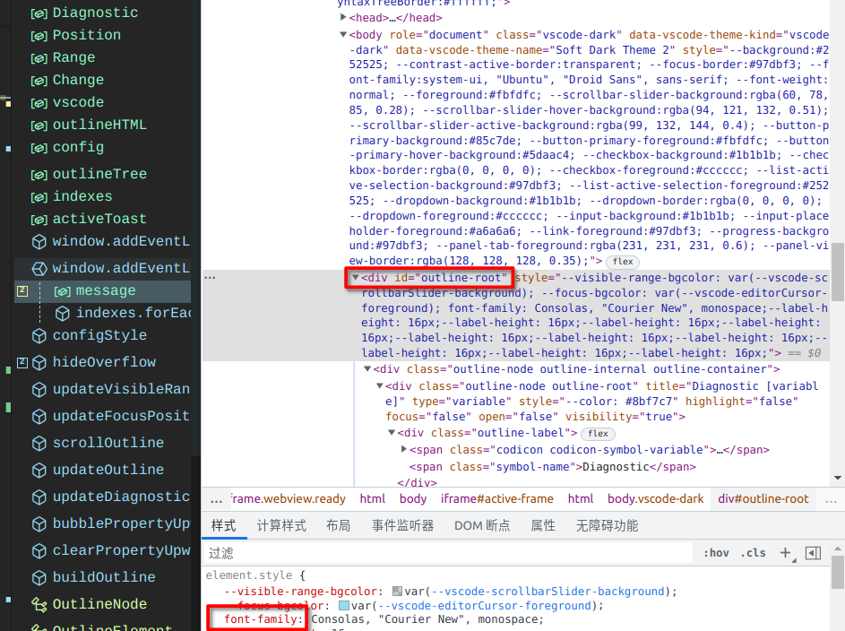
Task: Open the 事件监听器 tab
Action: pyautogui.click(x=401, y=526)
